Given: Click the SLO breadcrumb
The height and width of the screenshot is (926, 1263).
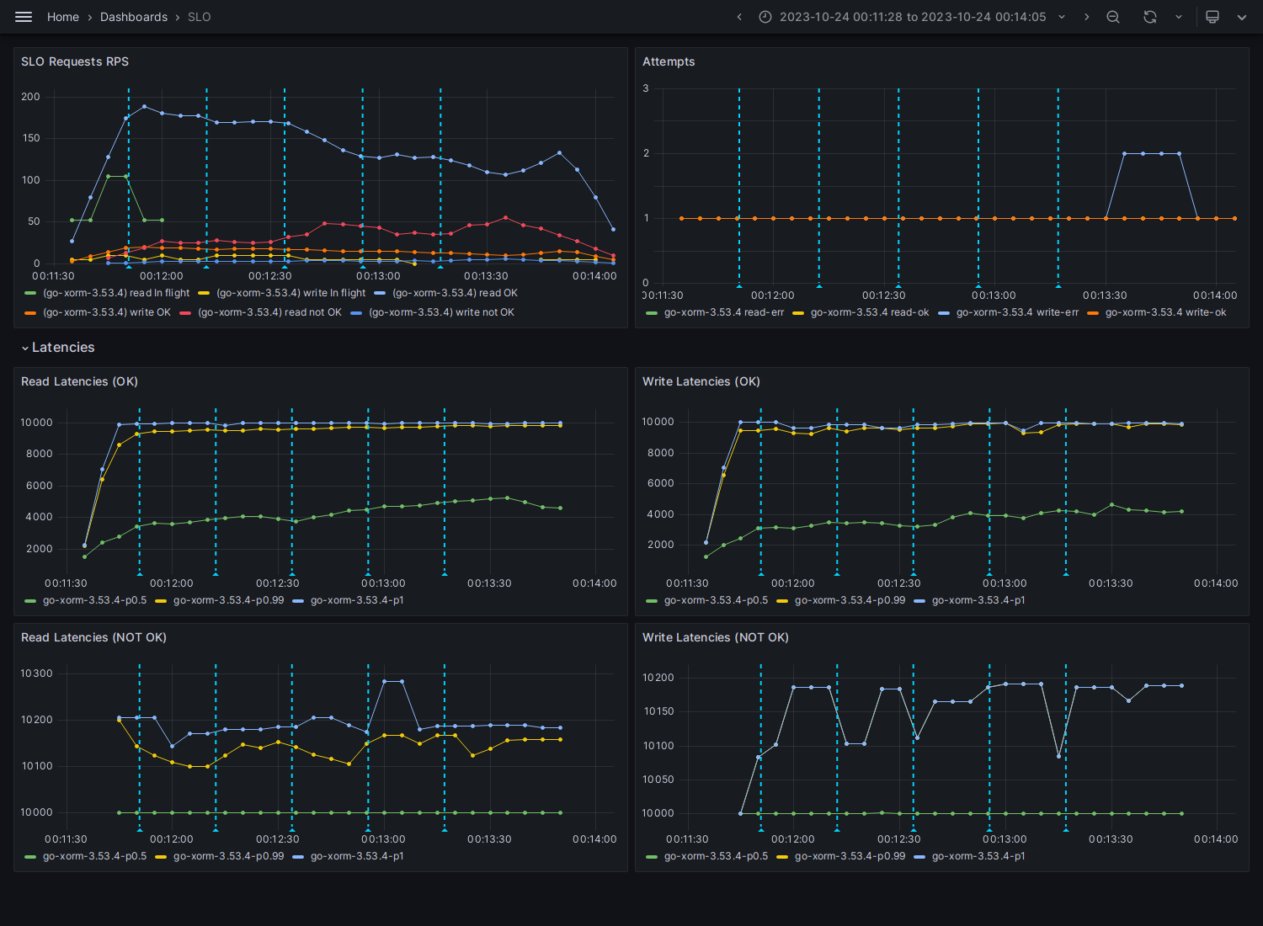Looking at the screenshot, I should 200,17.
